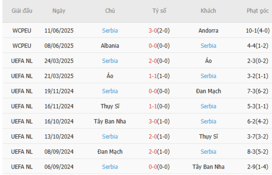Select the 3-0(2-0) score against Andorra
272x175 pixels.
pyautogui.click(x=159, y=31)
